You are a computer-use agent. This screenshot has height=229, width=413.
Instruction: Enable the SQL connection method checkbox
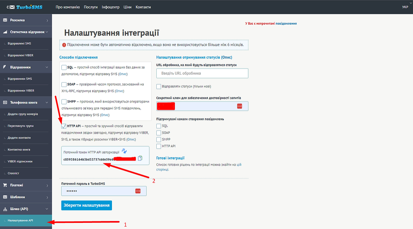[64, 67]
